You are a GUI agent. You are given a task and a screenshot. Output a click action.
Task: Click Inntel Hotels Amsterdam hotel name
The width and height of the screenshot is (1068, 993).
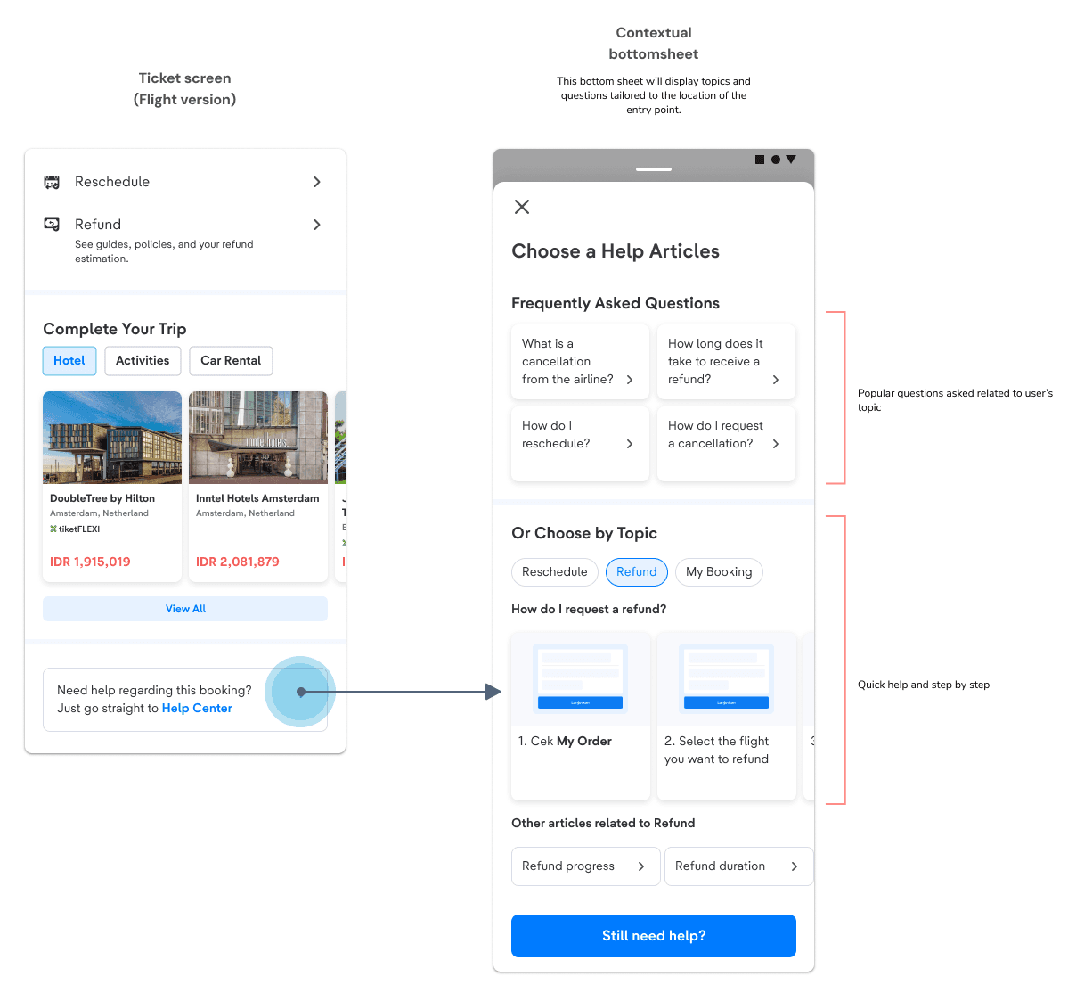pyautogui.click(x=257, y=498)
